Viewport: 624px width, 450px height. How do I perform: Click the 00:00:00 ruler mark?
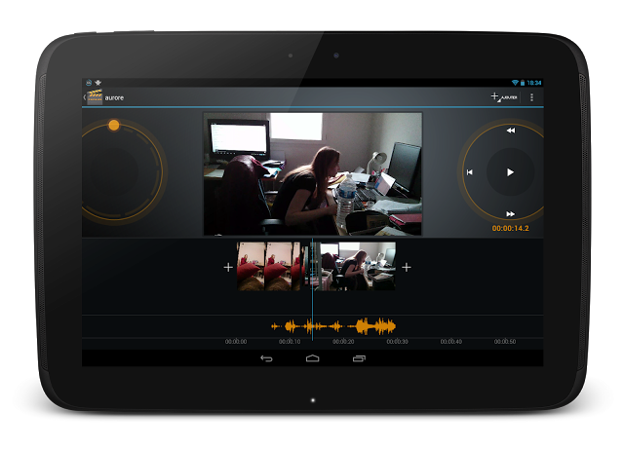pyautogui.click(x=236, y=342)
